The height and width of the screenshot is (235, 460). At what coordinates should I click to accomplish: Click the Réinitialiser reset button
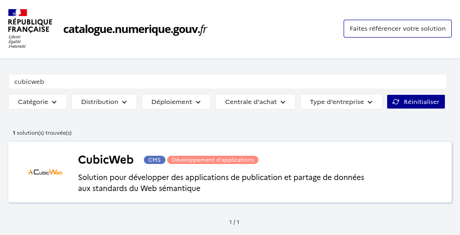coord(416,102)
